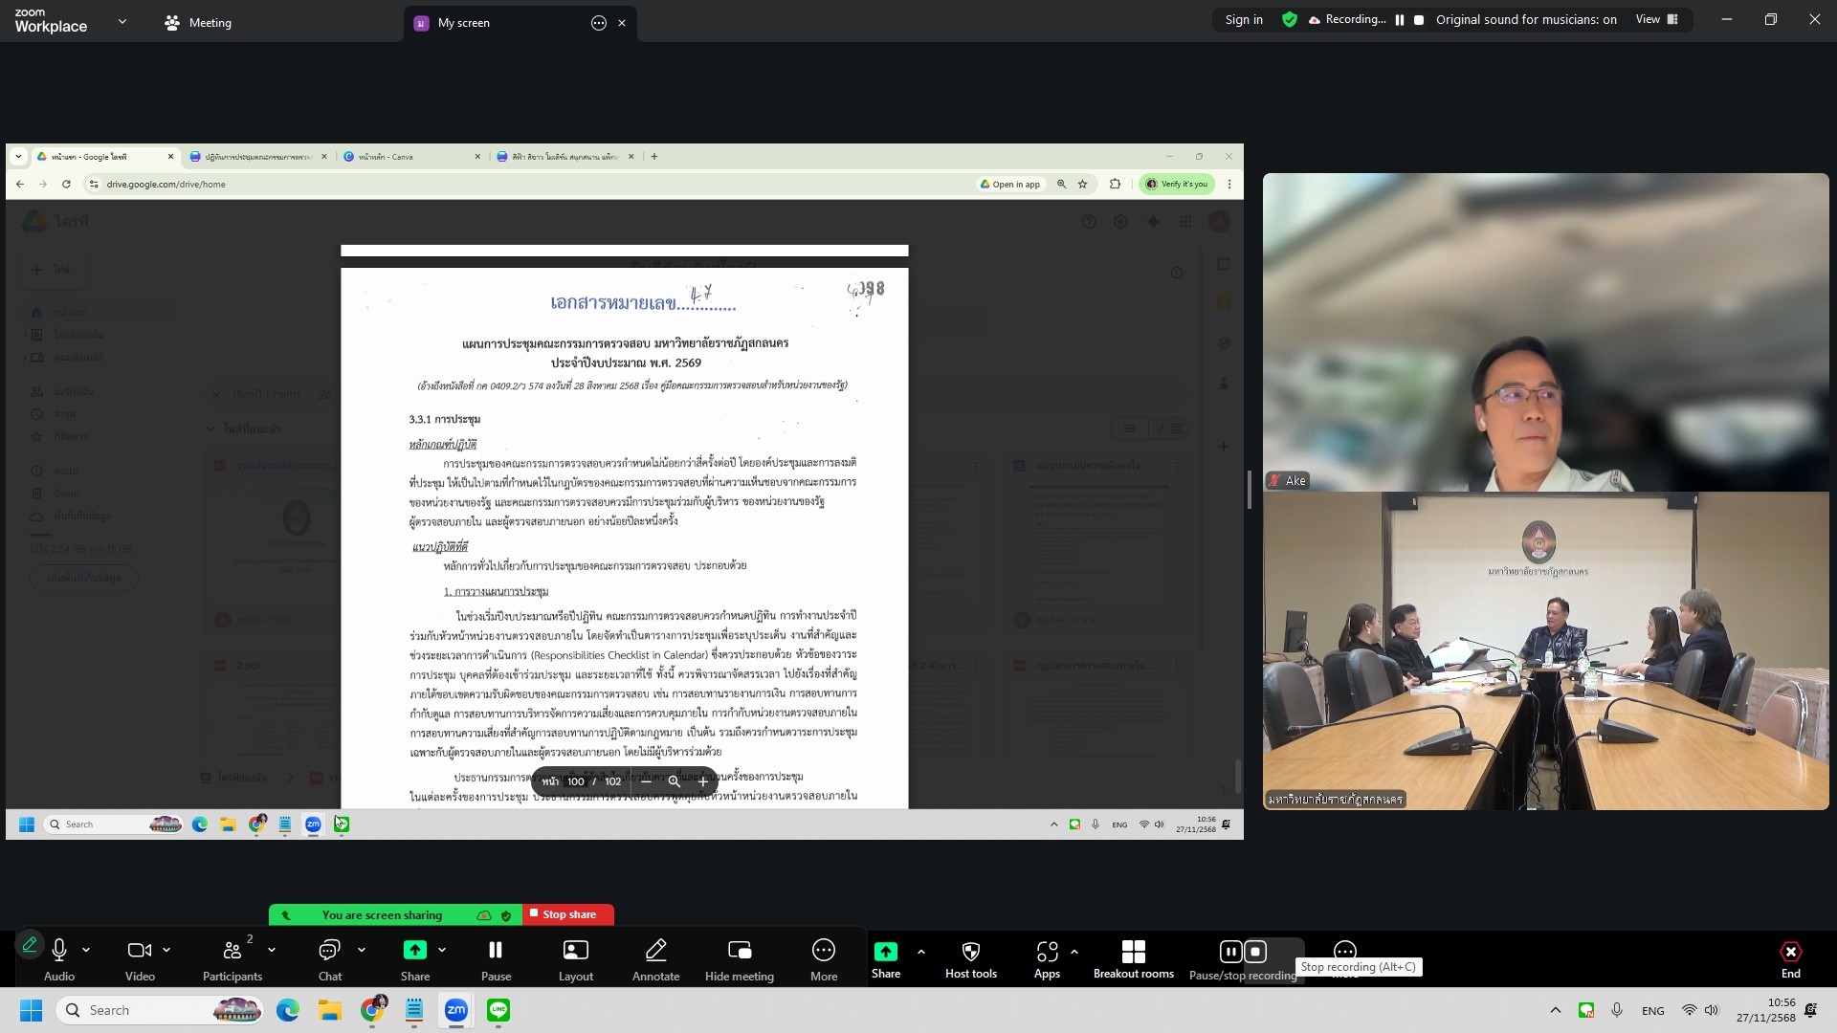Open LINE app from Windows taskbar

498,1010
